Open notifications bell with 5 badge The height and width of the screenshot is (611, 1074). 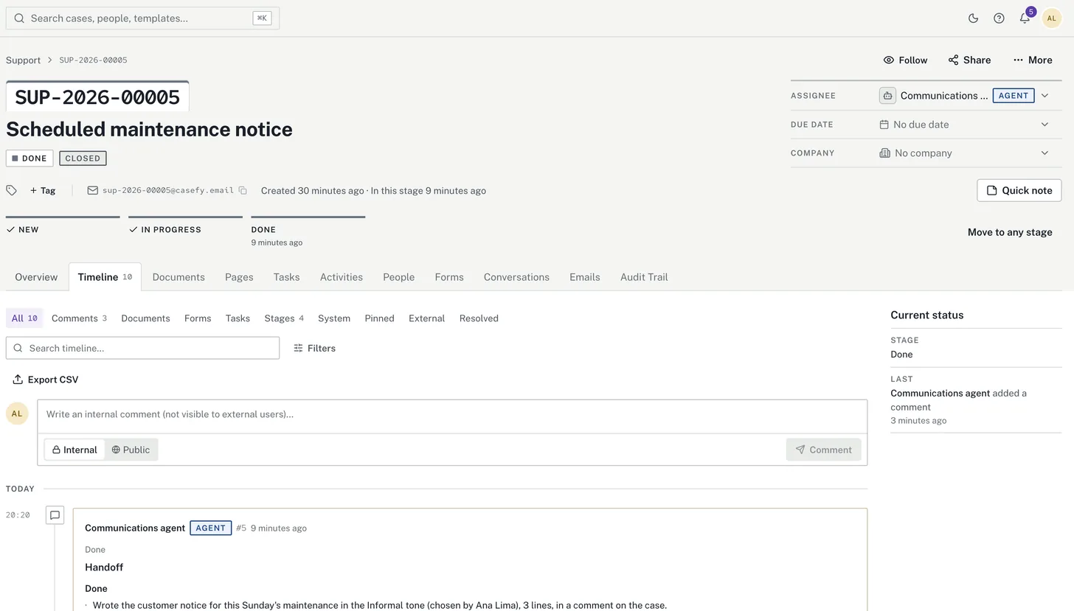pos(1025,18)
